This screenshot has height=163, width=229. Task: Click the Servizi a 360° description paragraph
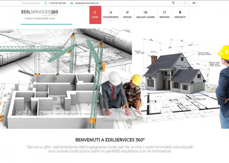110,149
